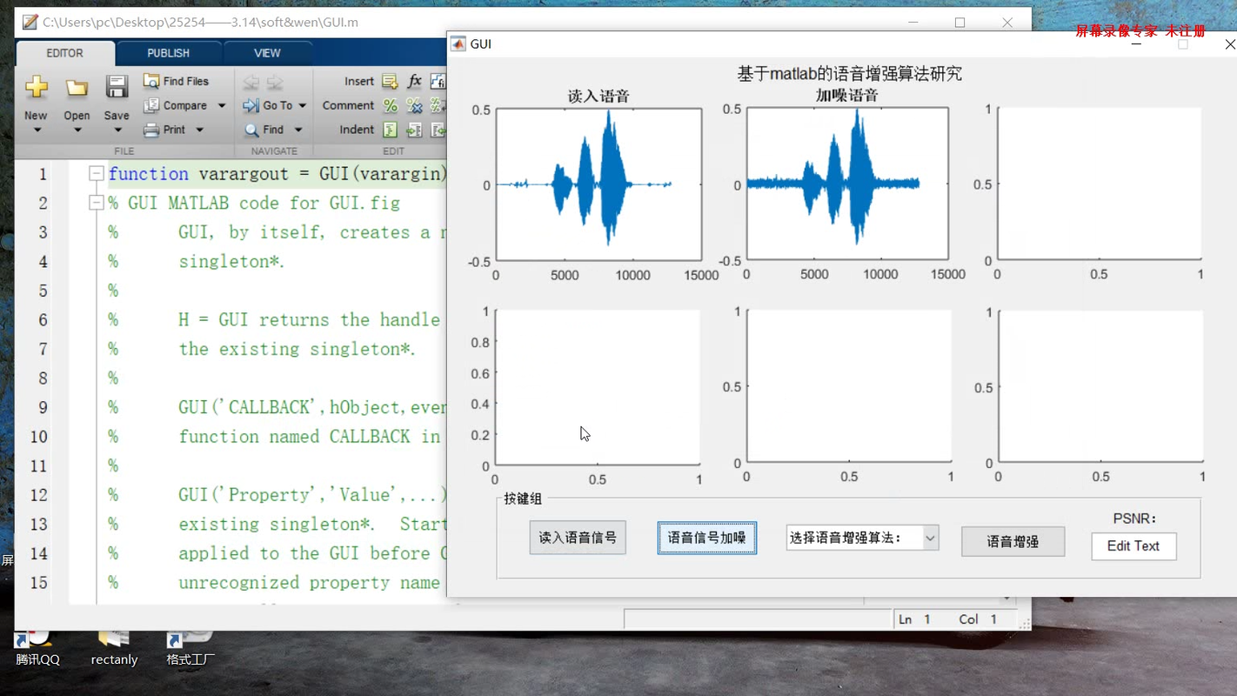Click the 读入语音 waveform plot
The image size is (1237, 696).
click(x=598, y=184)
